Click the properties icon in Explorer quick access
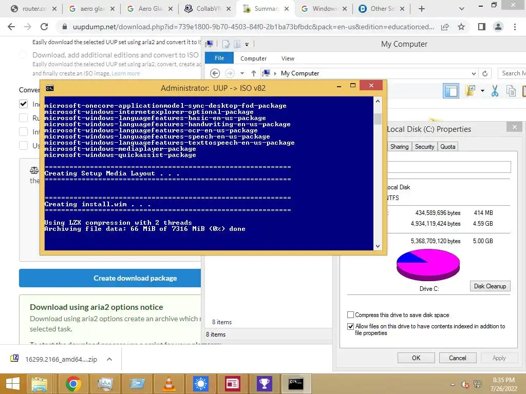The image size is (526, 394). [x=226, y=44]
